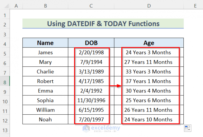Click the cell containing 'Noah'
203x137 pixels.
(x=45, y=119)
